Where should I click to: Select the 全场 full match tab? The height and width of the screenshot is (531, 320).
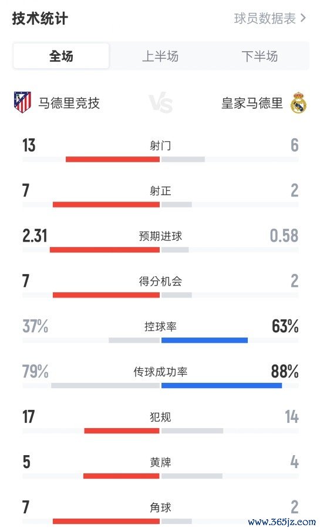tap(61, 56)
